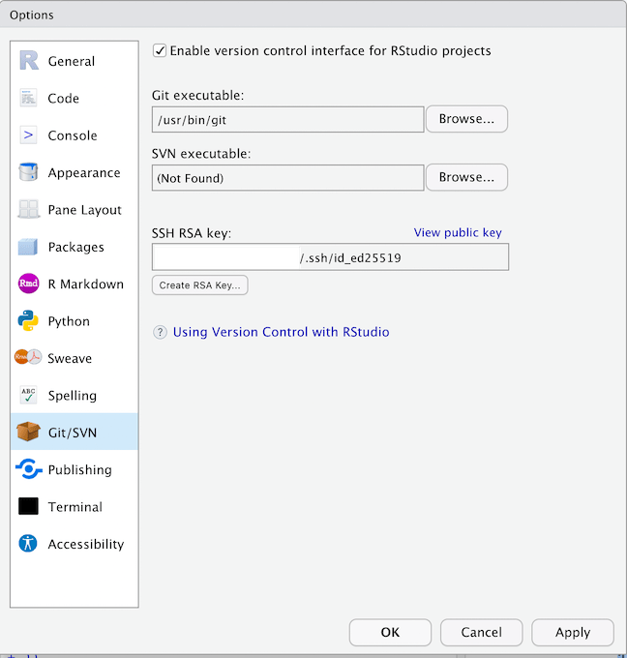Select the Code document icon
This screenshot has width=627, height=658.
(29, 99)
